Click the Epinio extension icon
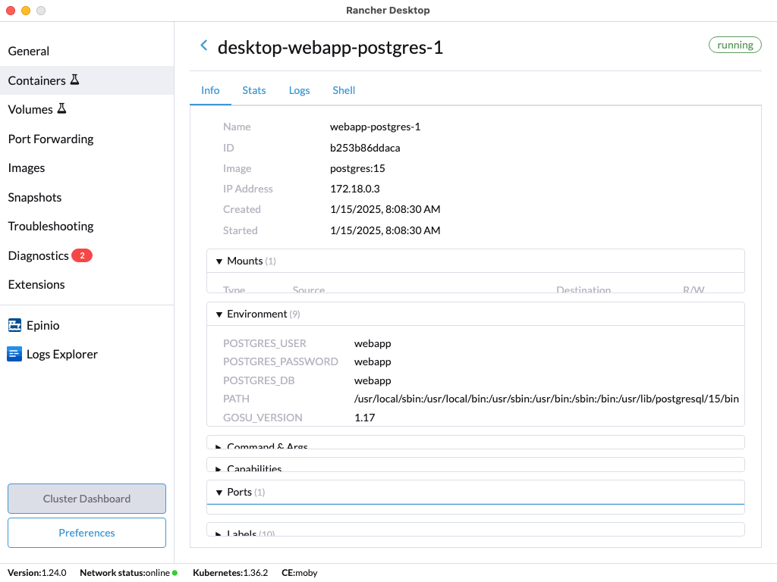The height and width of the screenshot is (582, 777). (15, 325)
